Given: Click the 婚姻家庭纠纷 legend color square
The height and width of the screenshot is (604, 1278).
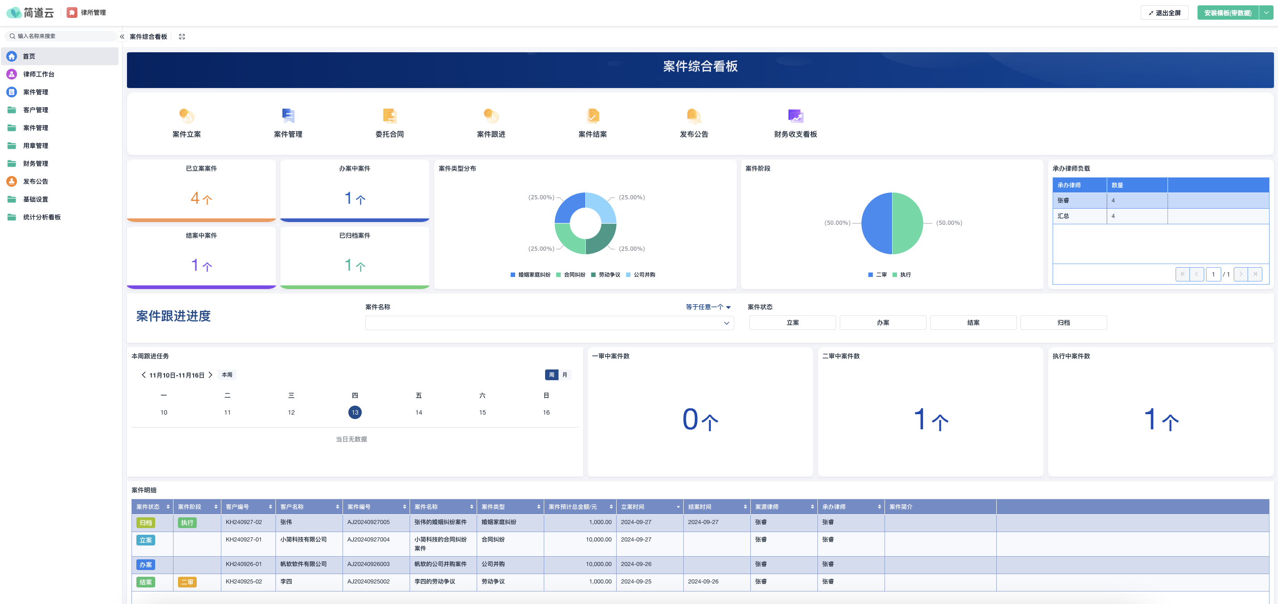Looking at the screenshot, I should point(512,274).
